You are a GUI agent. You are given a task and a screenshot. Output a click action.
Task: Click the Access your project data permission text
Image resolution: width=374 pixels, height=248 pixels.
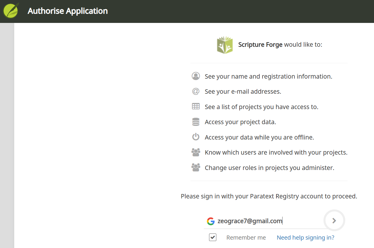[240, 122]
